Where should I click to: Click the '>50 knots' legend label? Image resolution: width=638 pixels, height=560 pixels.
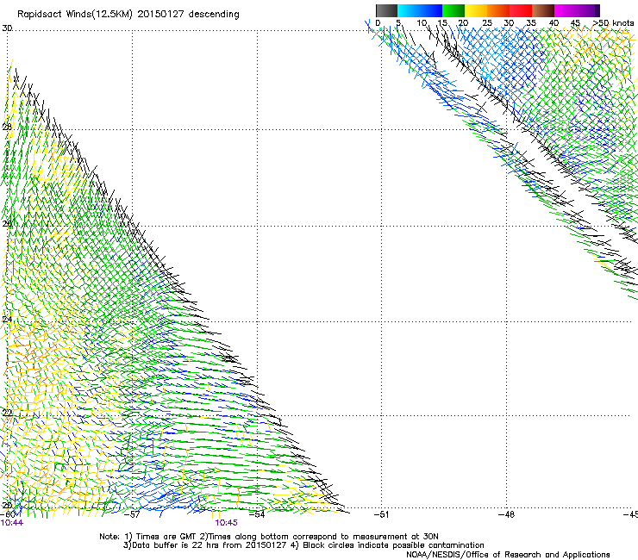[613, 23]
